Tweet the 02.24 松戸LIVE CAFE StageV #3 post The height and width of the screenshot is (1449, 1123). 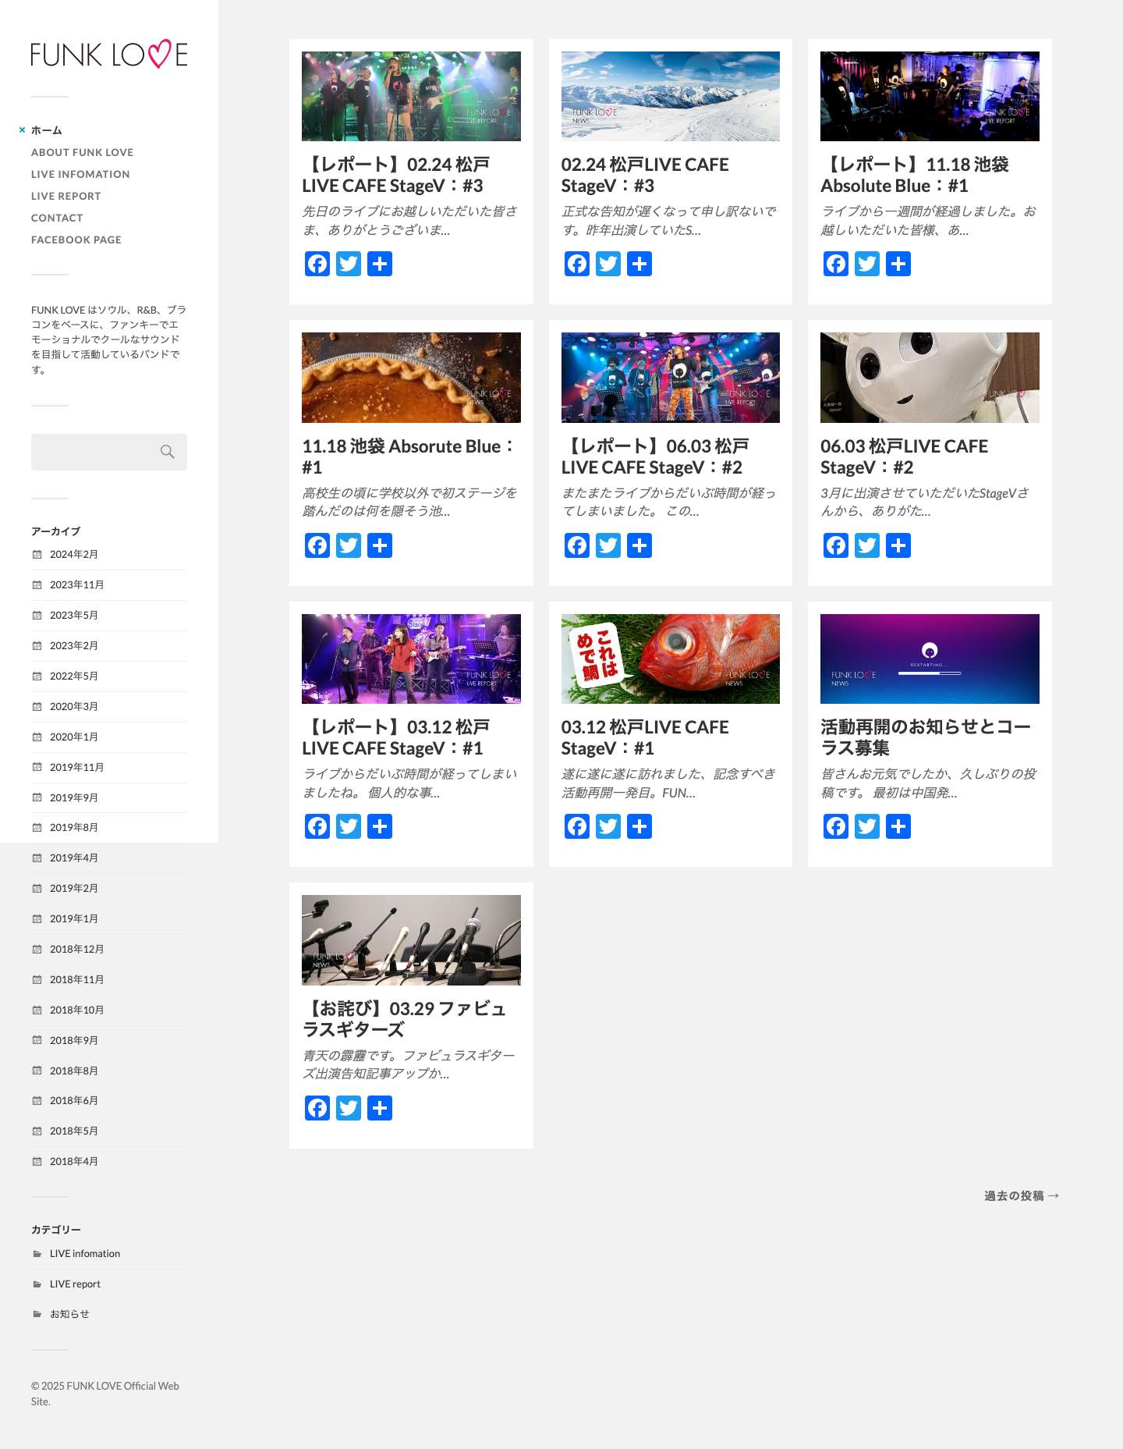click(x=608, y=264)
